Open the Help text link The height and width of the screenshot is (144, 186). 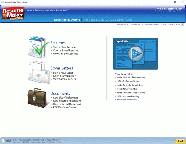(178, 25)
